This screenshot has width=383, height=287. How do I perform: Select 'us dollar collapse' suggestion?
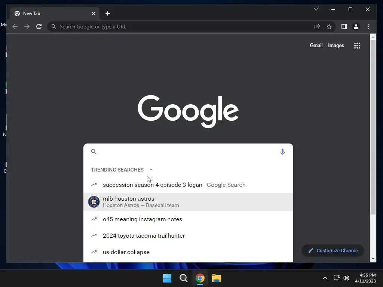pyautogui.click(x=188, y=252)
